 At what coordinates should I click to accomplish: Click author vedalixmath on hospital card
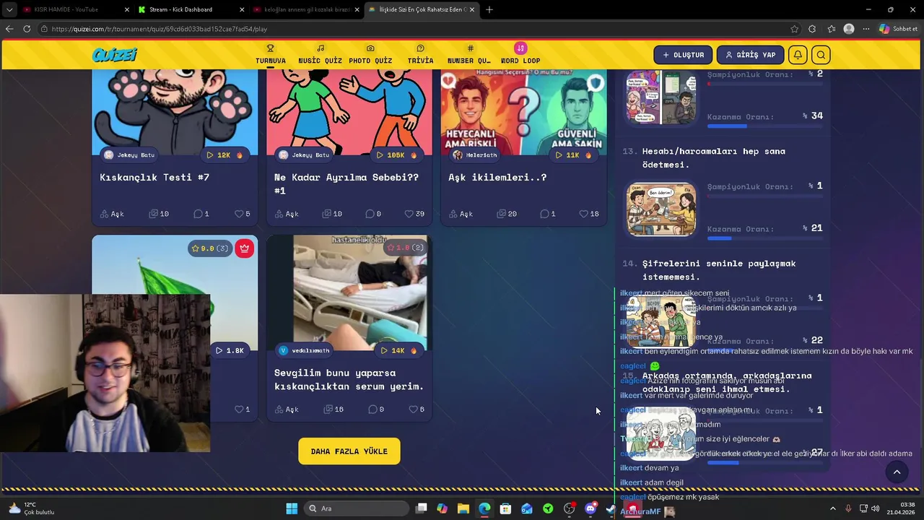[x=305, y=350]
